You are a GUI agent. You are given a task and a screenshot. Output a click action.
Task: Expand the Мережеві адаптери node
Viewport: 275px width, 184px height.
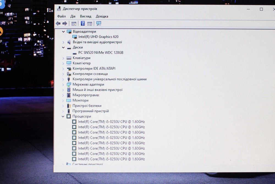point(63,85)
